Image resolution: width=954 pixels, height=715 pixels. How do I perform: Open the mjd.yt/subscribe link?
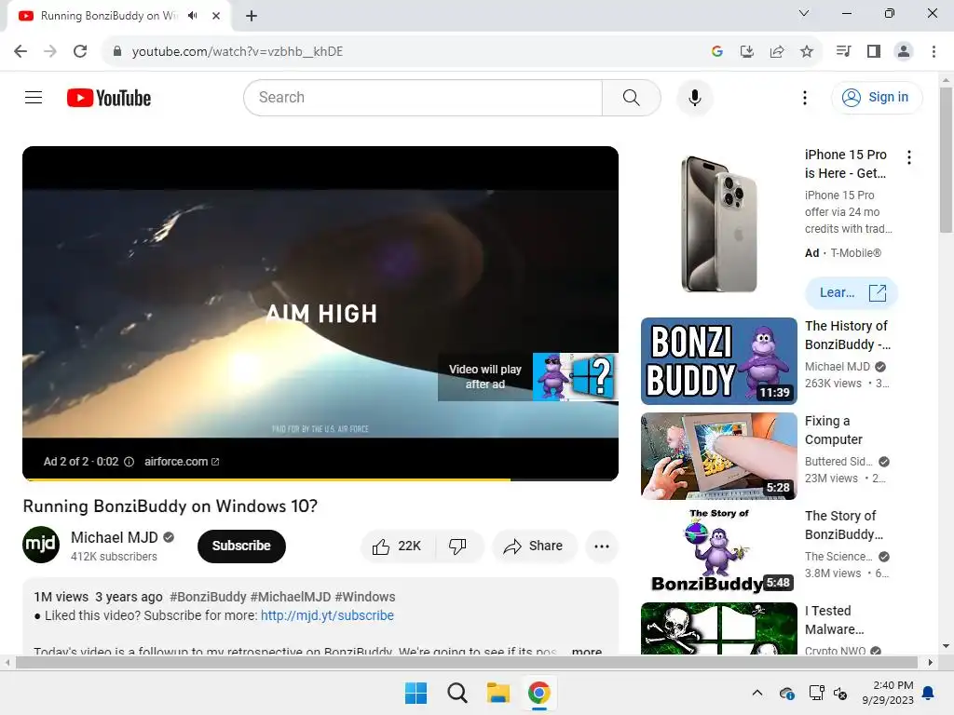click(x=327, y=615)
